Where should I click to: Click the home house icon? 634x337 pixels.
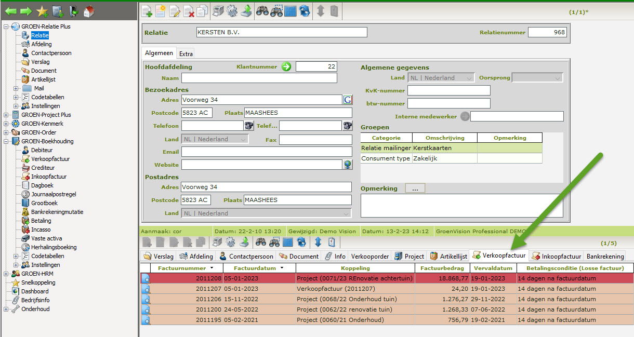(89, 11)
